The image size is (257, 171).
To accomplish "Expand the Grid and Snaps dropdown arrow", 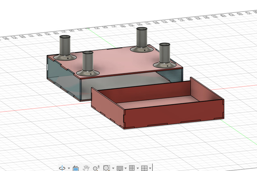I will pos(138,168).
